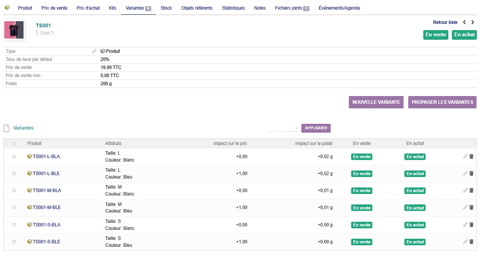Tick the checkbox for TS001-L-BLA
Screen dimensions: 480x253
tap(14, 157)
